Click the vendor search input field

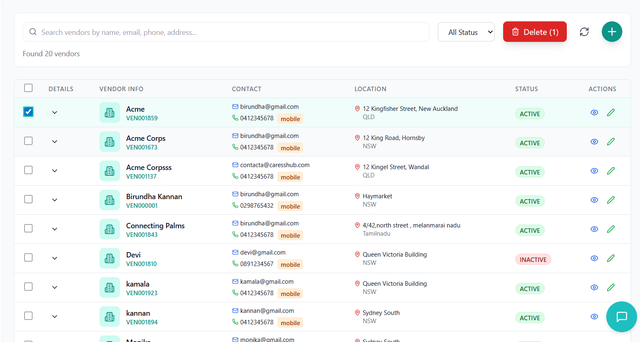(x=226, y=32)
